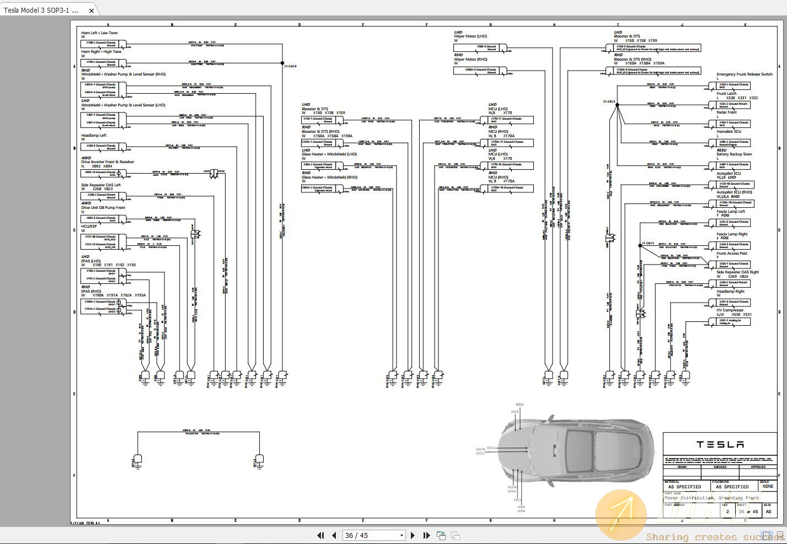Screen dimensions: 787x544
Task: Click 'Emergency Frunk Release Switch' label
Action: 745,74
